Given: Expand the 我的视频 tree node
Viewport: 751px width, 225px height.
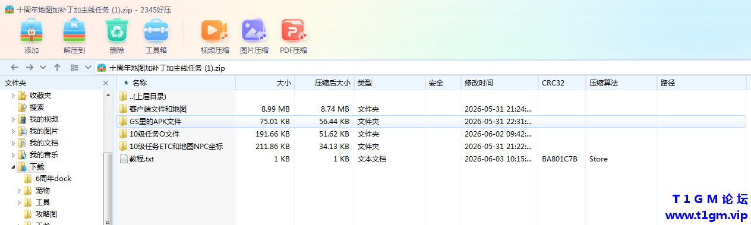Looking at the screenshot, I should pyautogui.click(x=13, y=119).
